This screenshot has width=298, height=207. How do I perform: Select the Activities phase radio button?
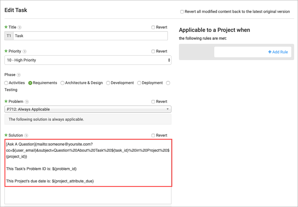[x=6, y=83]
